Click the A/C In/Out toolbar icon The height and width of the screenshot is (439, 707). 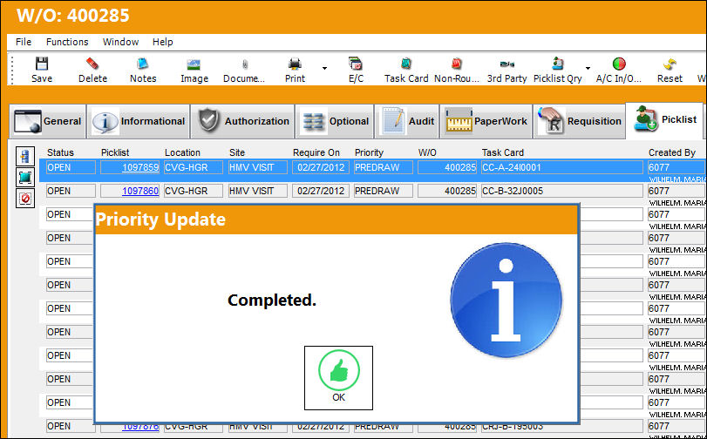tap(619, 64)
